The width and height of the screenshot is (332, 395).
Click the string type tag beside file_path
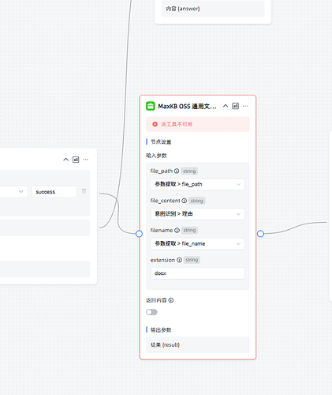(x=189, y=171)
